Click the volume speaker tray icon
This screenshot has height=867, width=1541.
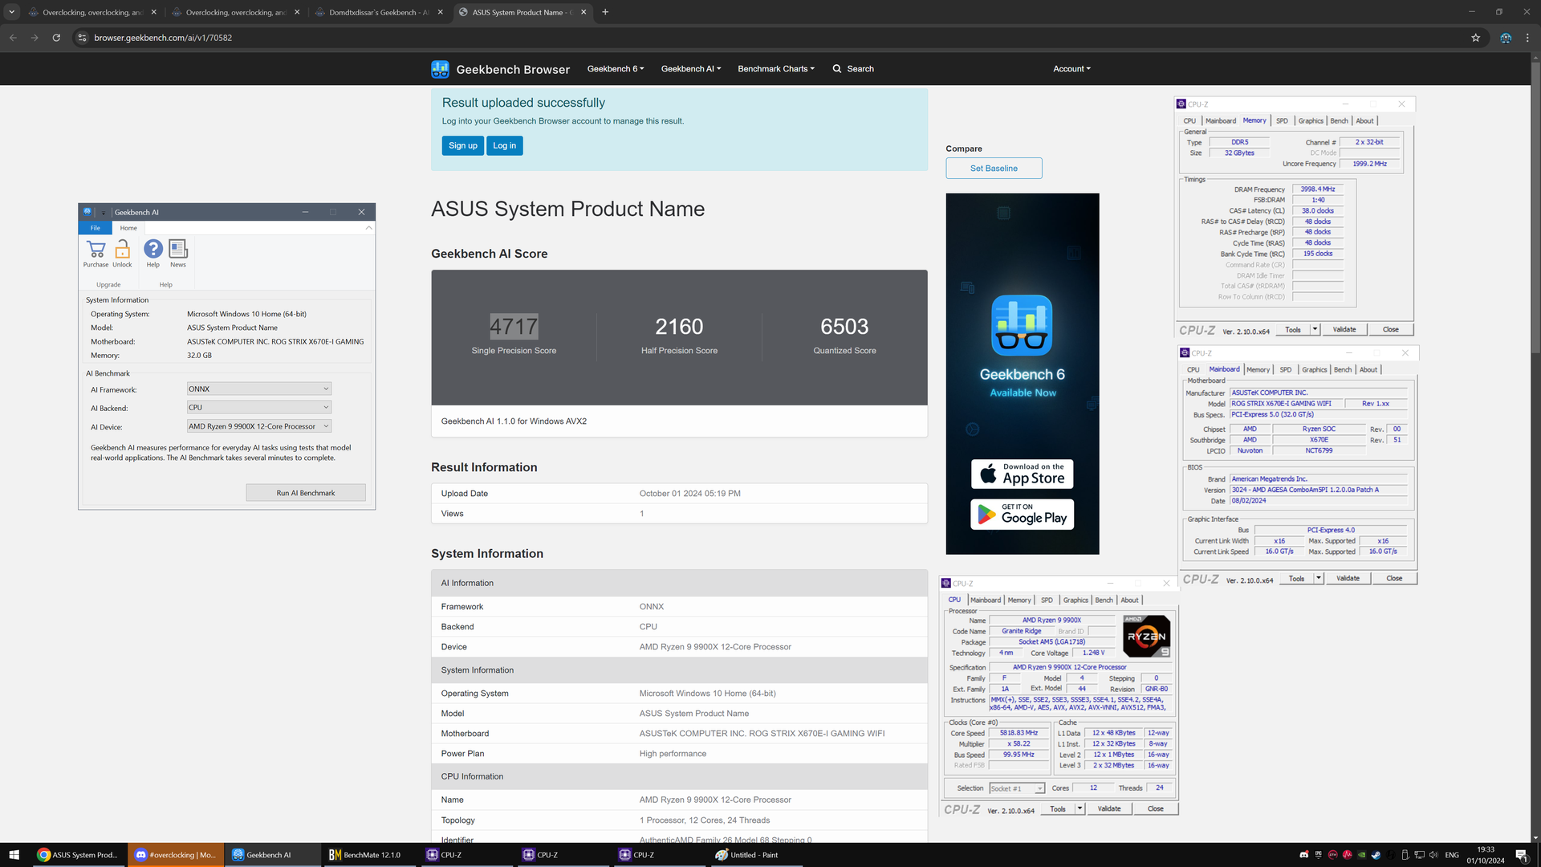[x=1433, y=855]
